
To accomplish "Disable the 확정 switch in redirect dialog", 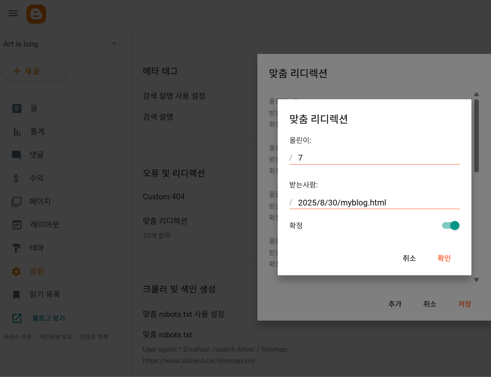I will coord(450,225).
